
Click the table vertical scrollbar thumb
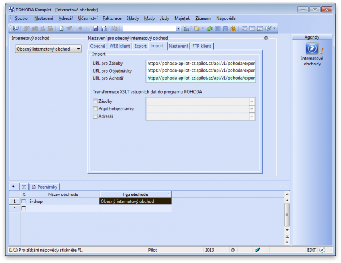tap(287, 215)
